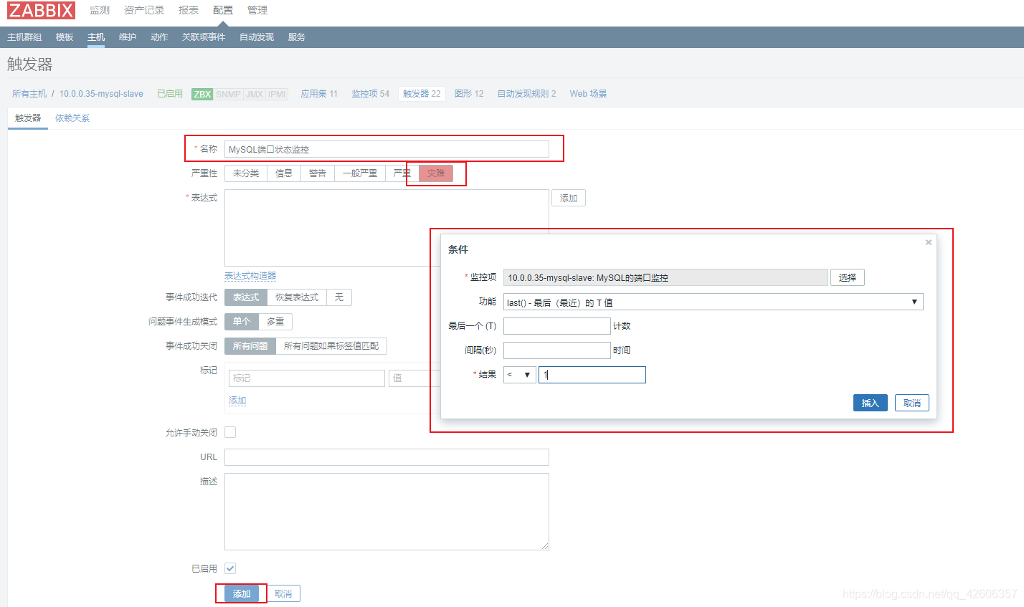This screenshot has width=1024, height=607.
Task: Choose 所有问题如果标签值匹配 option
Action: tap(331, 346)
